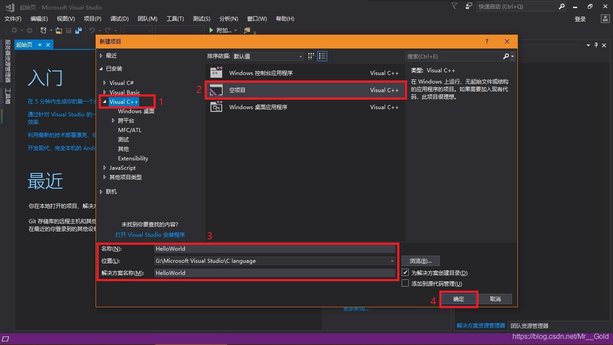Expand the JavaScript node
Viewport: 613px width, 345px height.
coord(105,168)
